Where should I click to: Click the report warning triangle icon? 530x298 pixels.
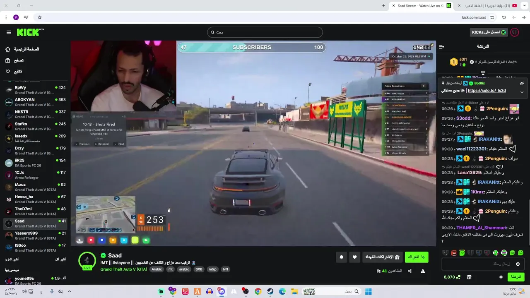pos(423,271)
